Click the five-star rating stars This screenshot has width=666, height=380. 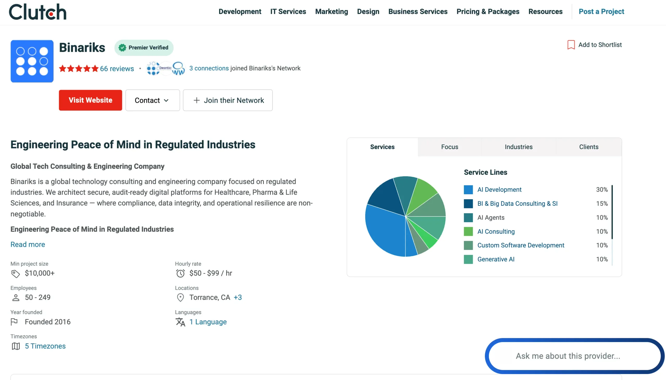[x=78, y=68]
